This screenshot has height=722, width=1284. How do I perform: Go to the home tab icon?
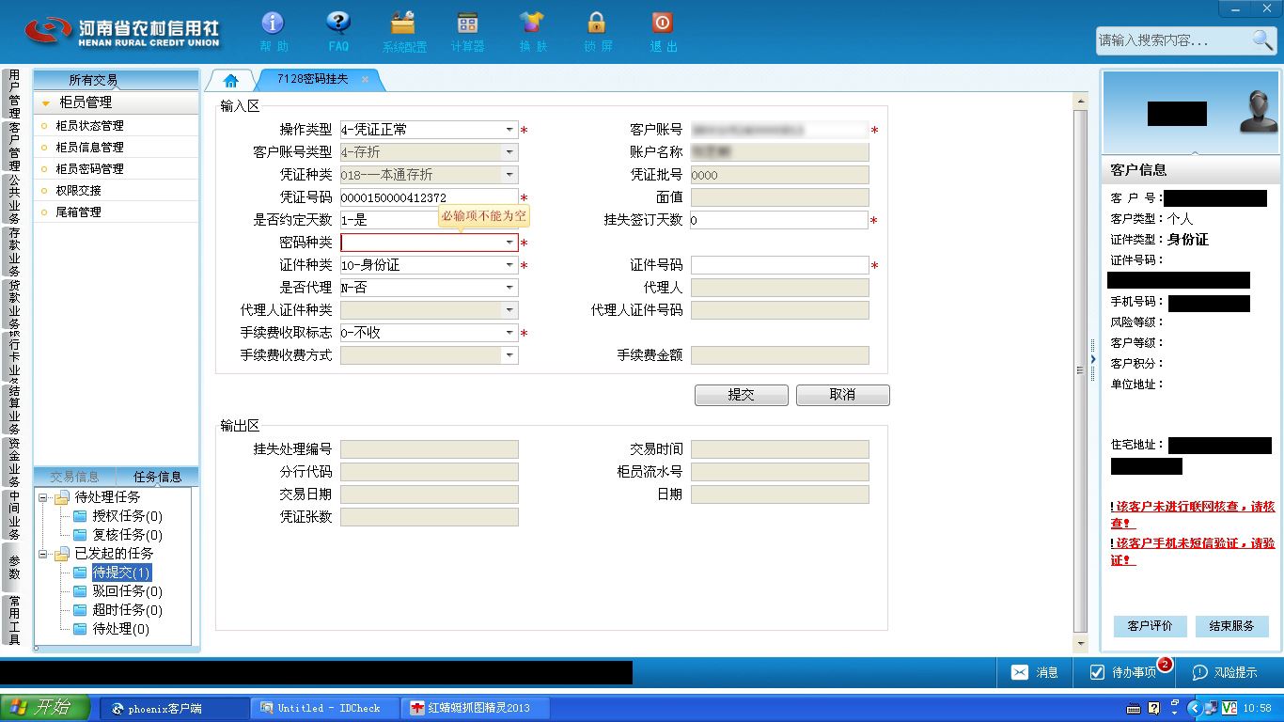(x=231, y=80)
